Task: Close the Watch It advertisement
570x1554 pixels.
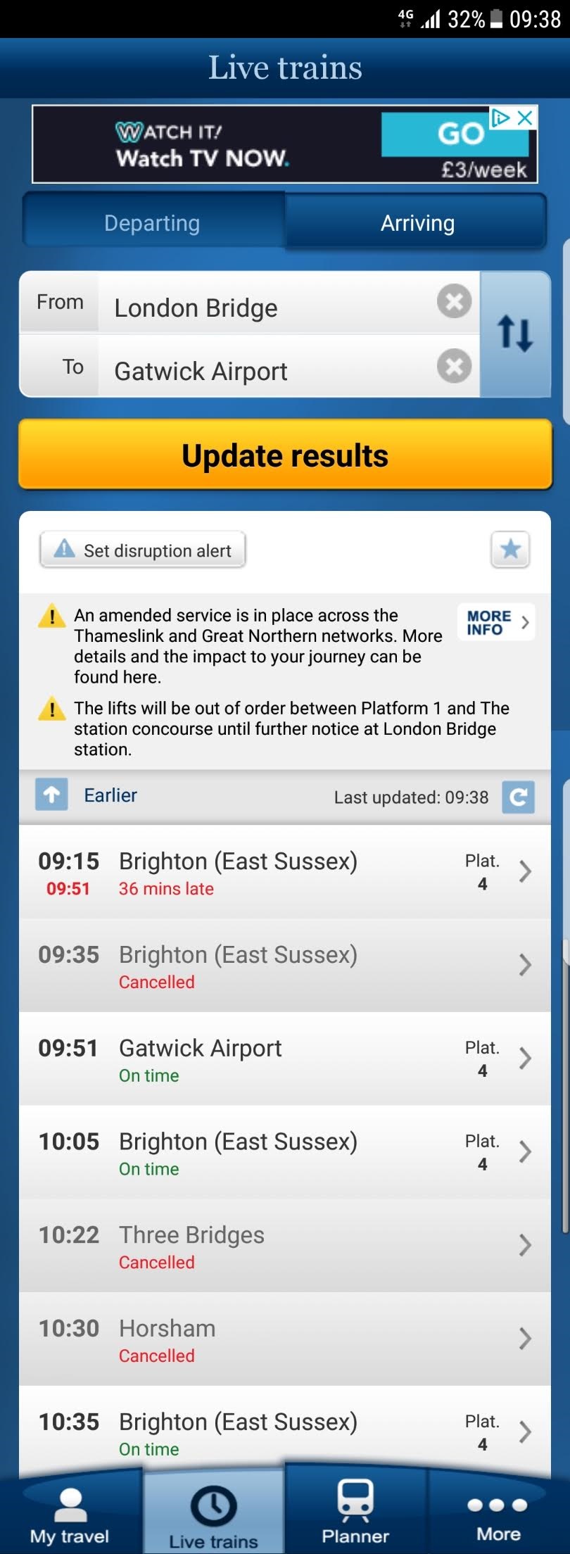Action: pos(525,118)
